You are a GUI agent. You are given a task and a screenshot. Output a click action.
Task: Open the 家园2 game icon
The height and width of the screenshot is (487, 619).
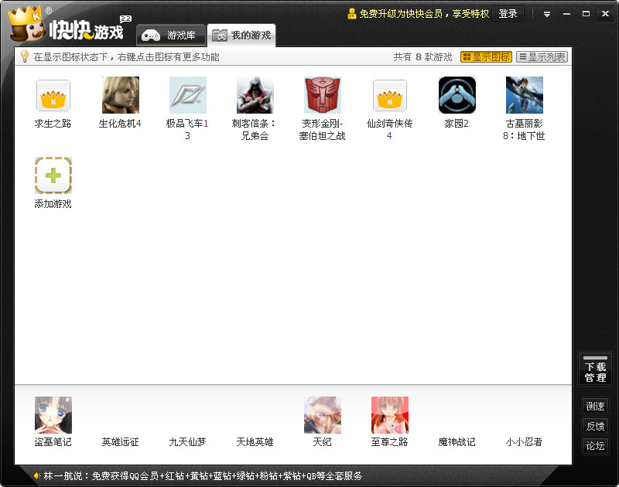(x=457, y=95)
